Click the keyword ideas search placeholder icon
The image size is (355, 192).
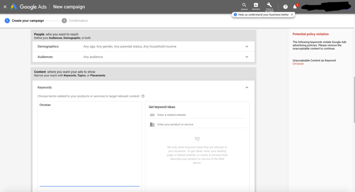[x=197, y=139]
